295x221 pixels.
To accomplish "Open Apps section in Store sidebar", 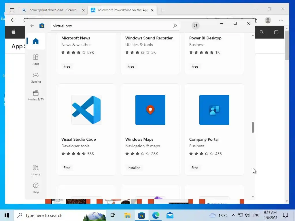I will tap(36, 60).
